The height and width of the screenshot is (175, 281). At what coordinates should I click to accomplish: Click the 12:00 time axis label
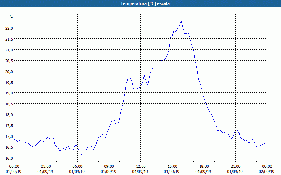point(141,167)
